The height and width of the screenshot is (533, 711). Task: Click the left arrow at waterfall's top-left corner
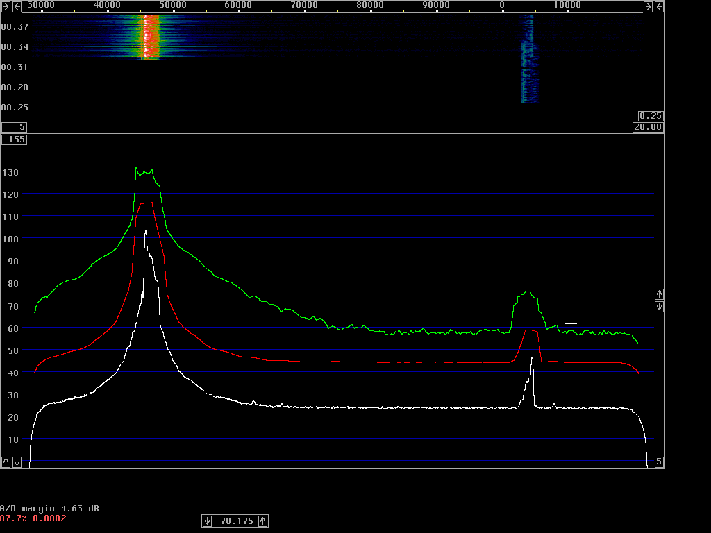[17, 6]
